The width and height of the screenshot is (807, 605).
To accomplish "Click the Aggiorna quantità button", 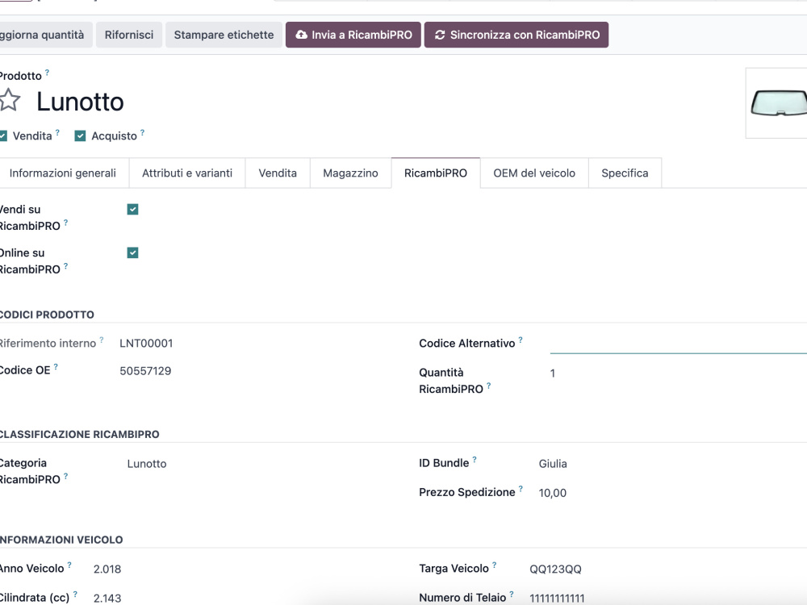I will pyautogui.click(x=44, y=35).
